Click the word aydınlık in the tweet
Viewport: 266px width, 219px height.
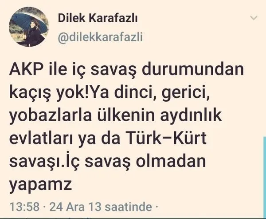(x=191, y=115)
